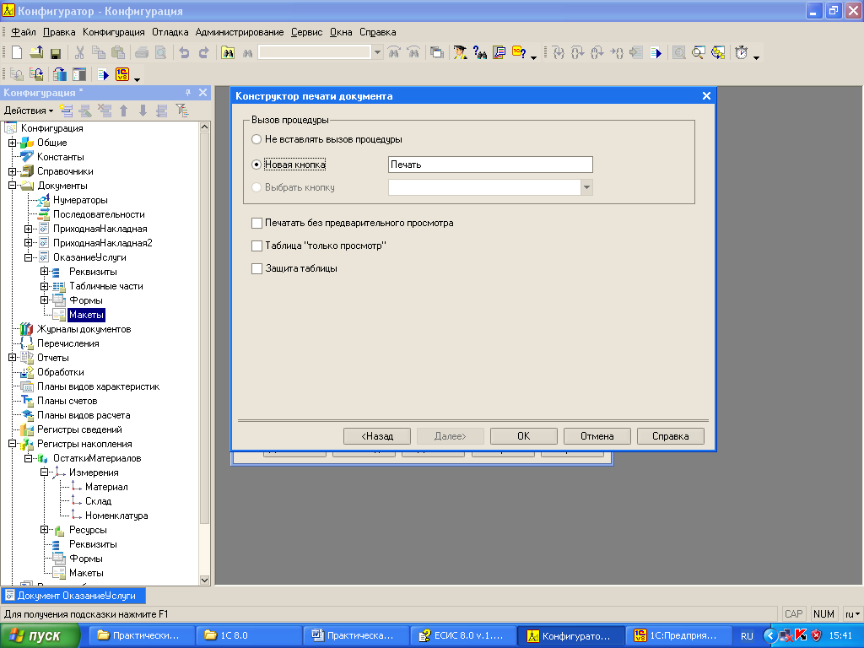Click the Paste clipboard icon

click(118, 52)
